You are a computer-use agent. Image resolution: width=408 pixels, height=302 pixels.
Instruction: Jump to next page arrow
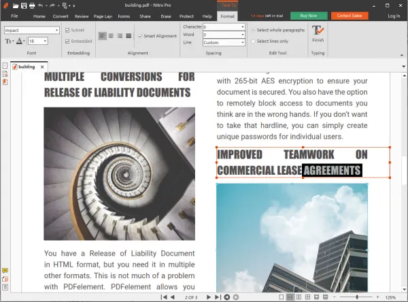(x=209, y=297)
